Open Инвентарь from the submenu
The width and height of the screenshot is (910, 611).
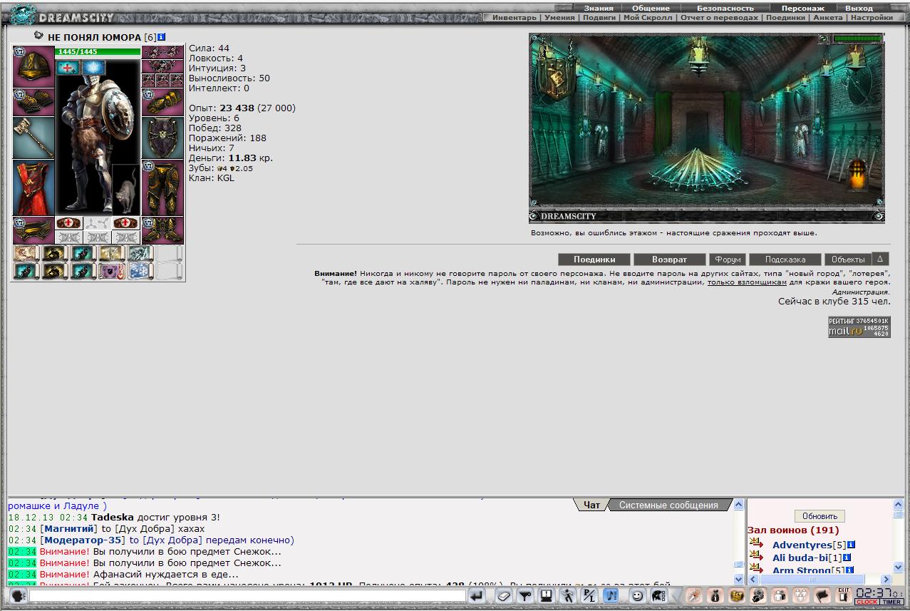click(x=515, y=17)
